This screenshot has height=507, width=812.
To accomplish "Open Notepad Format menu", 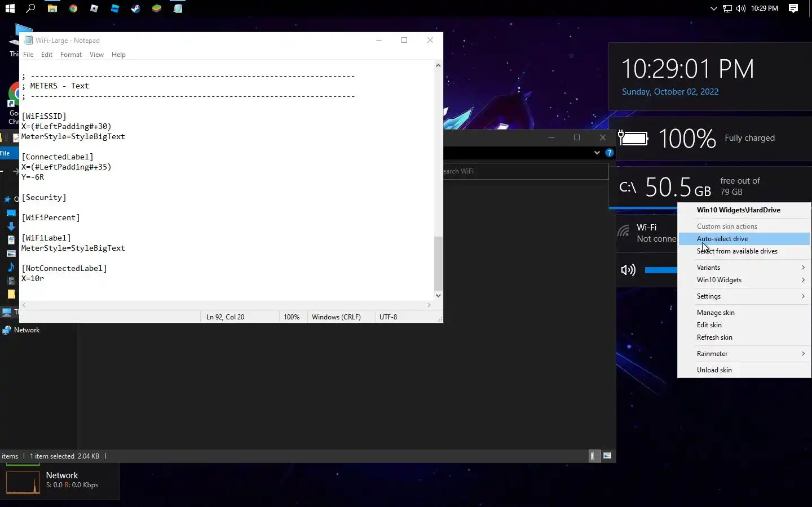I will coord(71,55).
